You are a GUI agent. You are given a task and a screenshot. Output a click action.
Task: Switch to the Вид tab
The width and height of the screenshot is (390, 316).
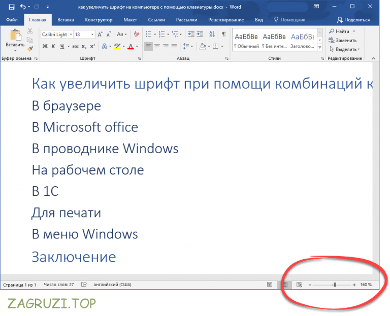[258, 20]
